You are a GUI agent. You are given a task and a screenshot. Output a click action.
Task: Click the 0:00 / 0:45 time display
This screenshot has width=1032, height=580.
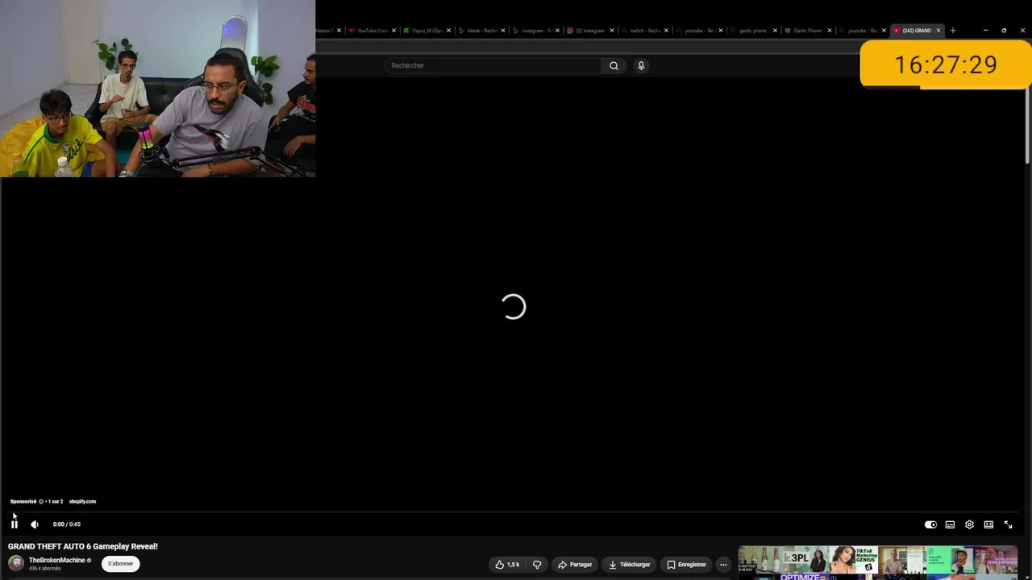click(67, 524)
